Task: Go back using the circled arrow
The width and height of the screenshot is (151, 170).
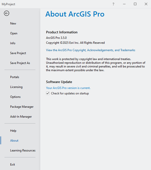Action: point(6,13)
